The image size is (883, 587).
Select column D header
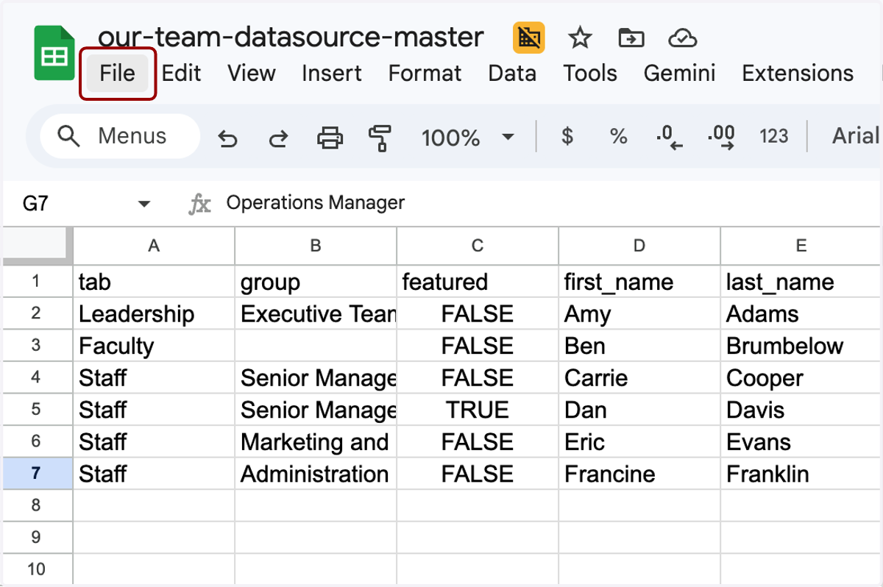click(639, 246)
